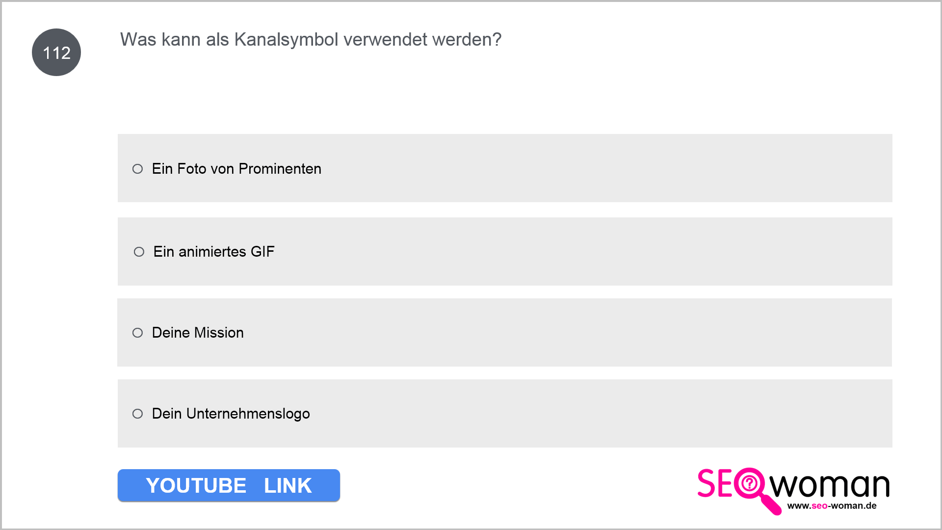The height and width of the screenshot is (530, 942).
Task: Click the answer text Deine Mission
Action: coord(198,333)
